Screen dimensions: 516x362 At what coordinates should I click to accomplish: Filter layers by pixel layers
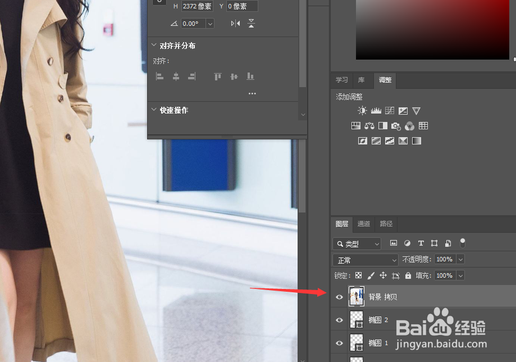pyautogui.click(x=394, y=243)
